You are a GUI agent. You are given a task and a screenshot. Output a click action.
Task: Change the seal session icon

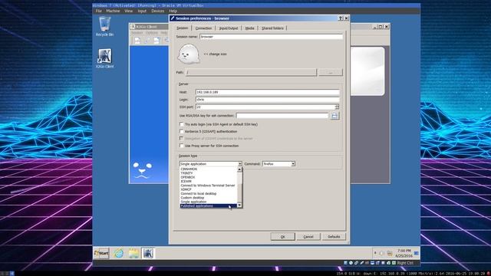[x=189, y=54]
